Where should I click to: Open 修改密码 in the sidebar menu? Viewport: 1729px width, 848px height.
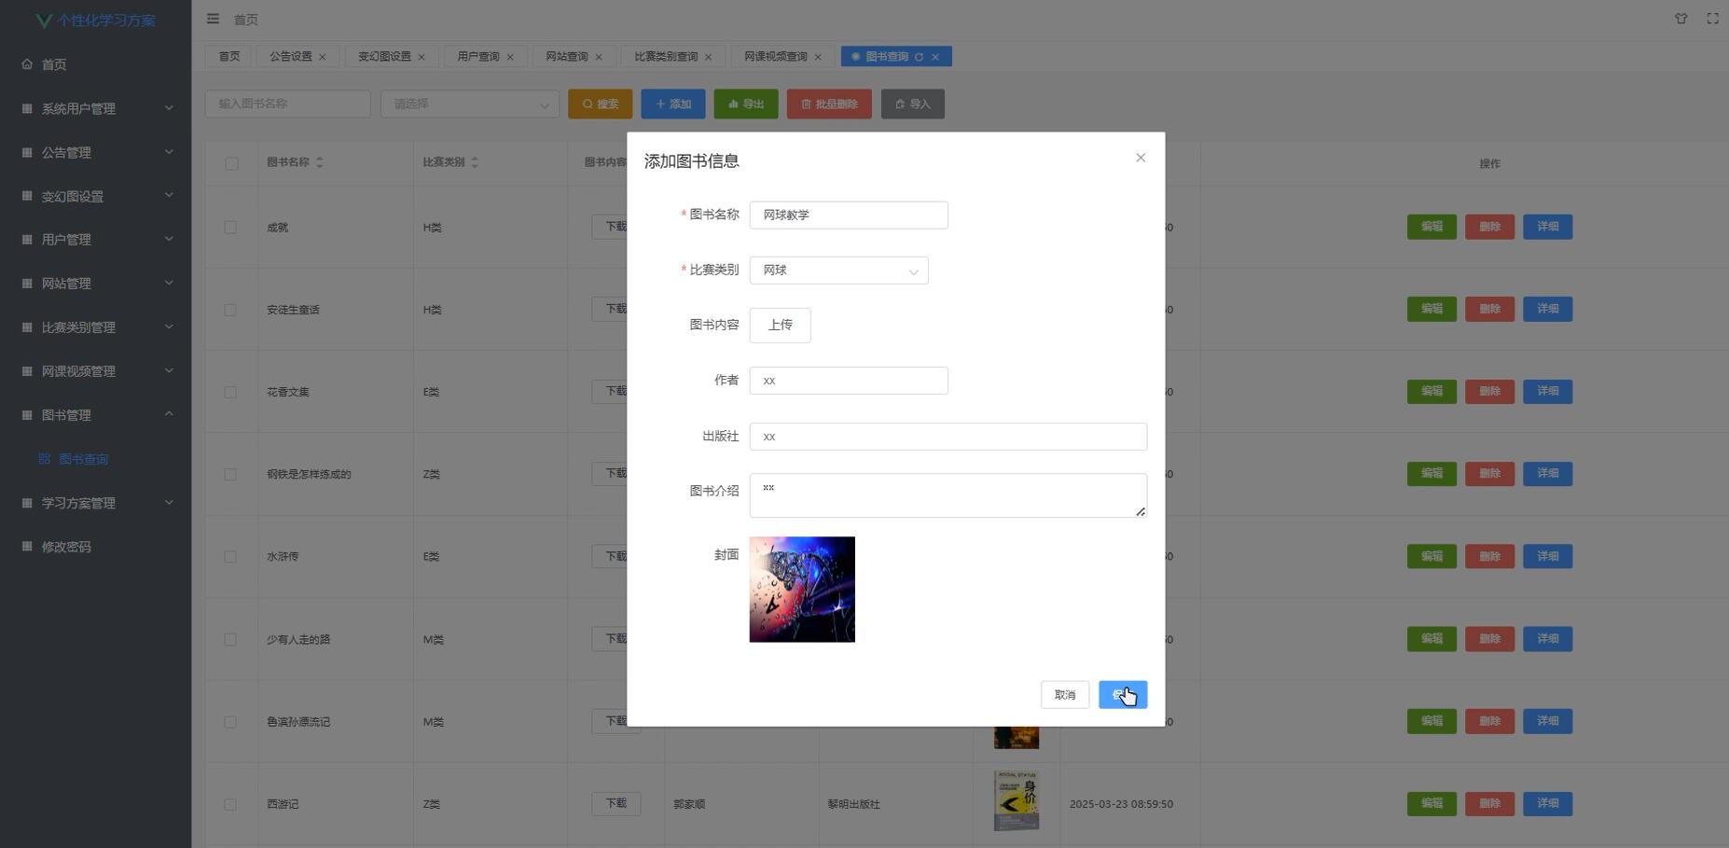[x=66, y=547]
